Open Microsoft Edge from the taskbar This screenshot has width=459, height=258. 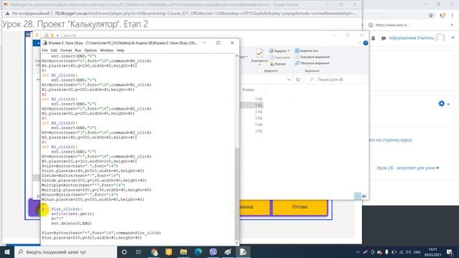click(198, 252)
